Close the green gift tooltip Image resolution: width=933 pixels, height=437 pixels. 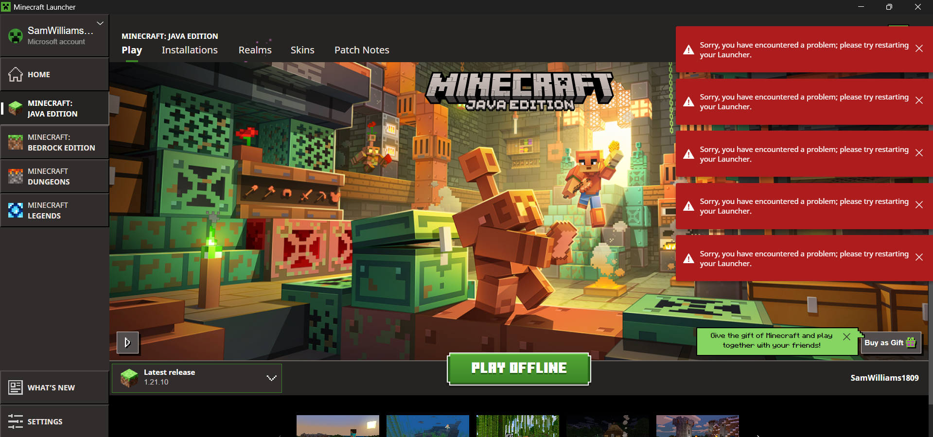[x=846, y=336]
